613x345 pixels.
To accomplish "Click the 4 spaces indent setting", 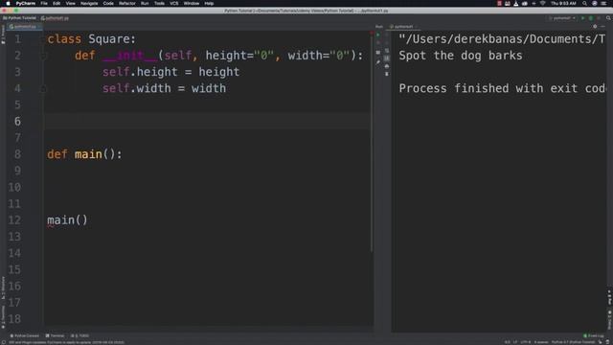I will [x=541, y=342].
